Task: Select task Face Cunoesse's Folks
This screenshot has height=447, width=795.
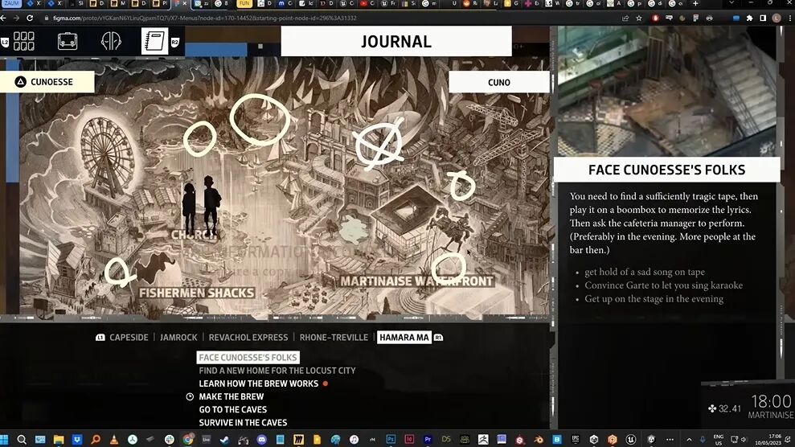Action: pyautogui.click(x=248, y=357)
